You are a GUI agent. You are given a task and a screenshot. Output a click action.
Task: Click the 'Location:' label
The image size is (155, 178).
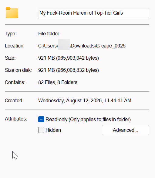[15, 46]
